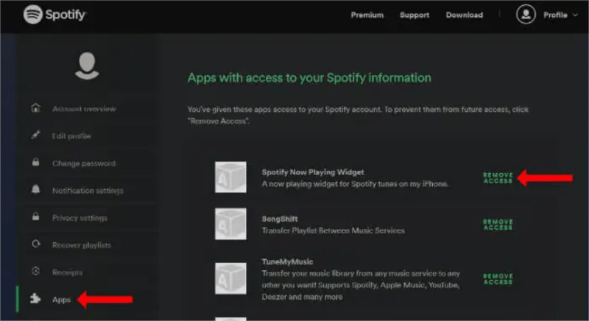Click the 'Deezer and many more' text line
The width and height of the screenshot is (589, 321).
(x=303, y=297)
